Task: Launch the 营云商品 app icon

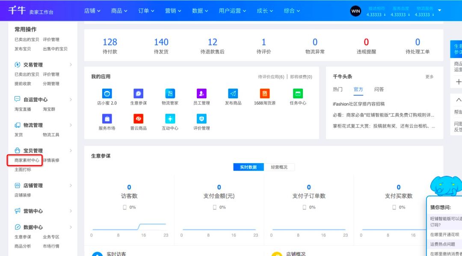Action: 139,119
